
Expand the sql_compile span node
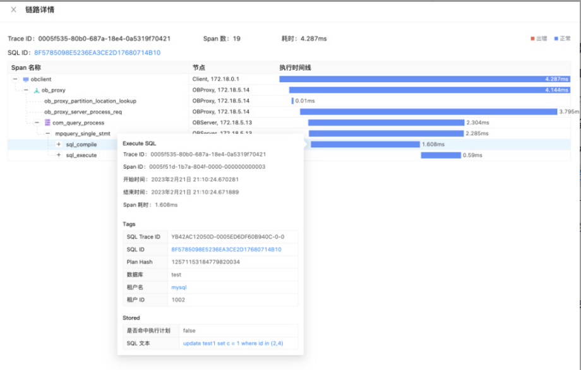click(x=59, y=145)
